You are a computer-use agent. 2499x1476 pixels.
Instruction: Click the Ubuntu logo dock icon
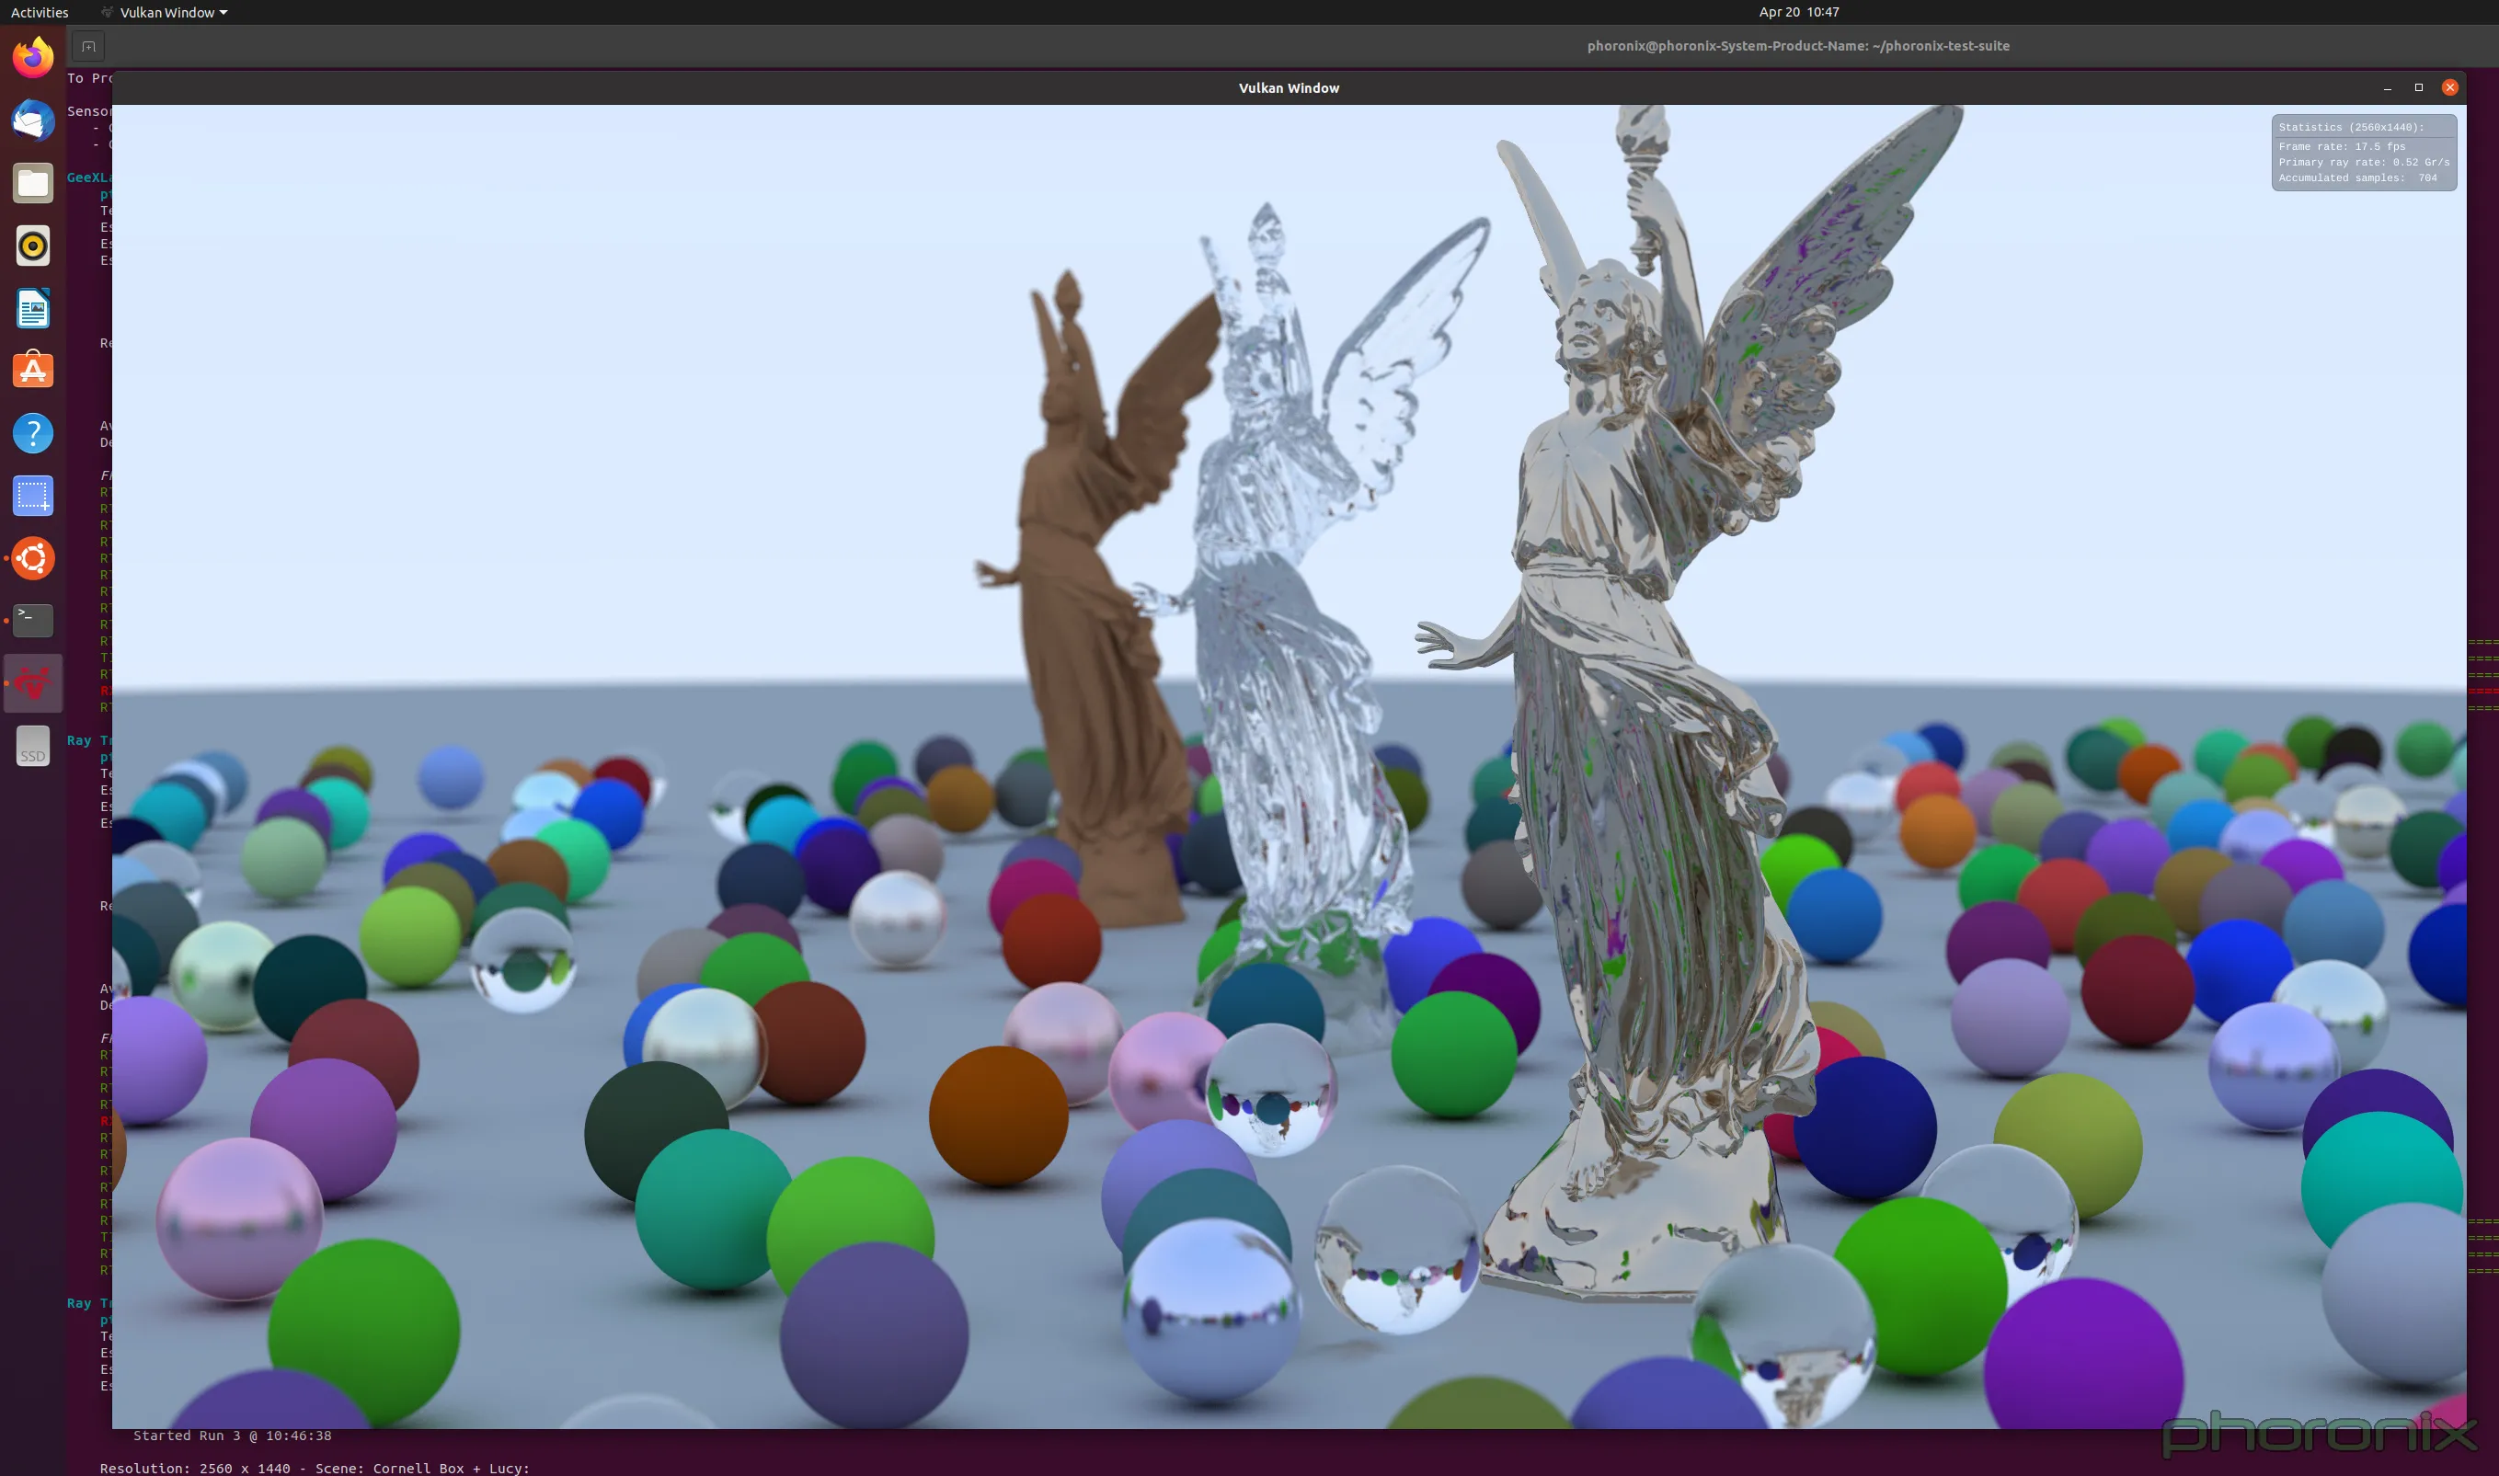(33, 558)
